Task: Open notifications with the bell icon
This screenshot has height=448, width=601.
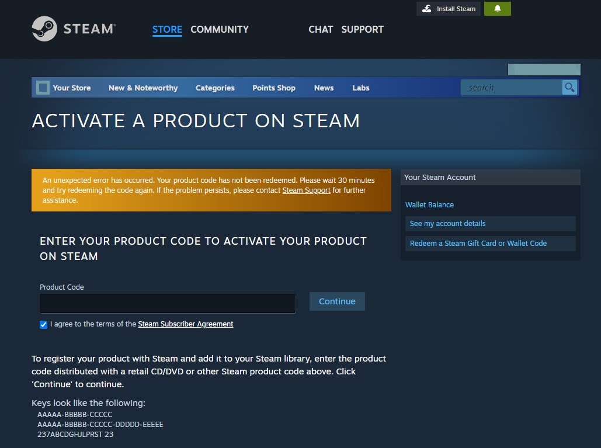Action: [x=497, y=9]
